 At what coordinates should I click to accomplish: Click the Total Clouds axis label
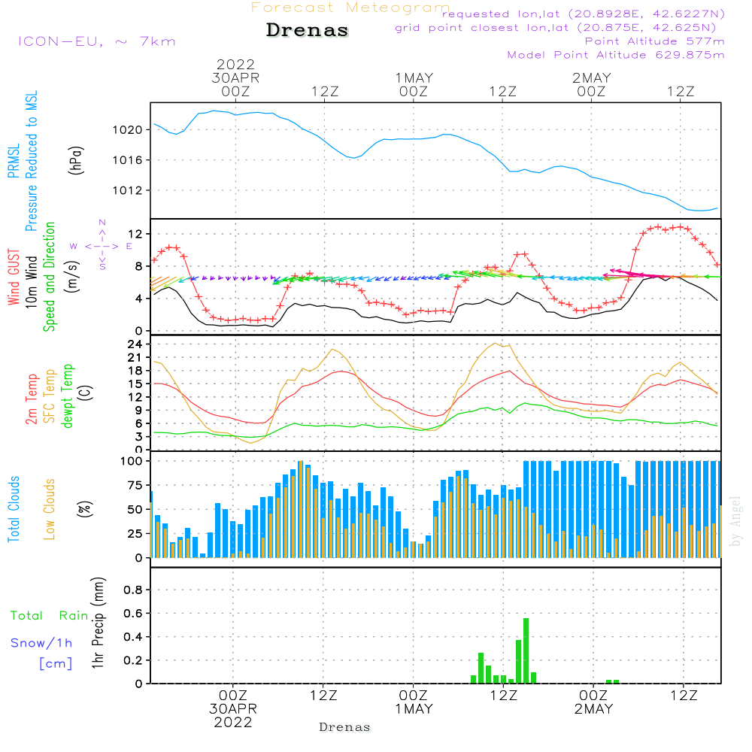pyautogui.click(x=14, y=509)
